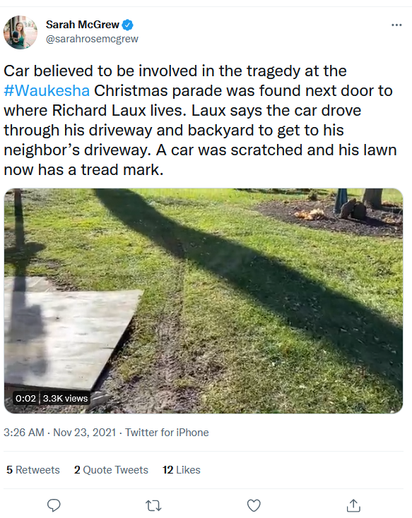Like the tweet with heart icon
Image resolution: width=412 pixels, height=518 pixels.
pos(254,505)
